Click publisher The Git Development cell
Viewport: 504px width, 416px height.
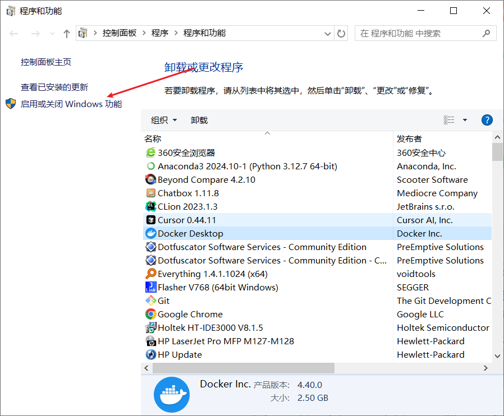pyautogui.click(x=444, y=301)
